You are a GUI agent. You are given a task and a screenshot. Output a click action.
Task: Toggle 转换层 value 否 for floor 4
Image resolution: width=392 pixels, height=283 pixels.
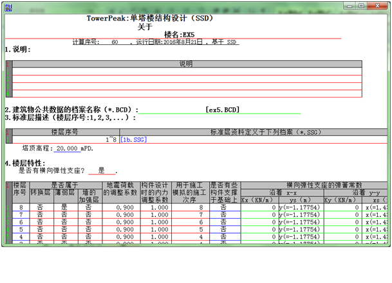[40, 237]
